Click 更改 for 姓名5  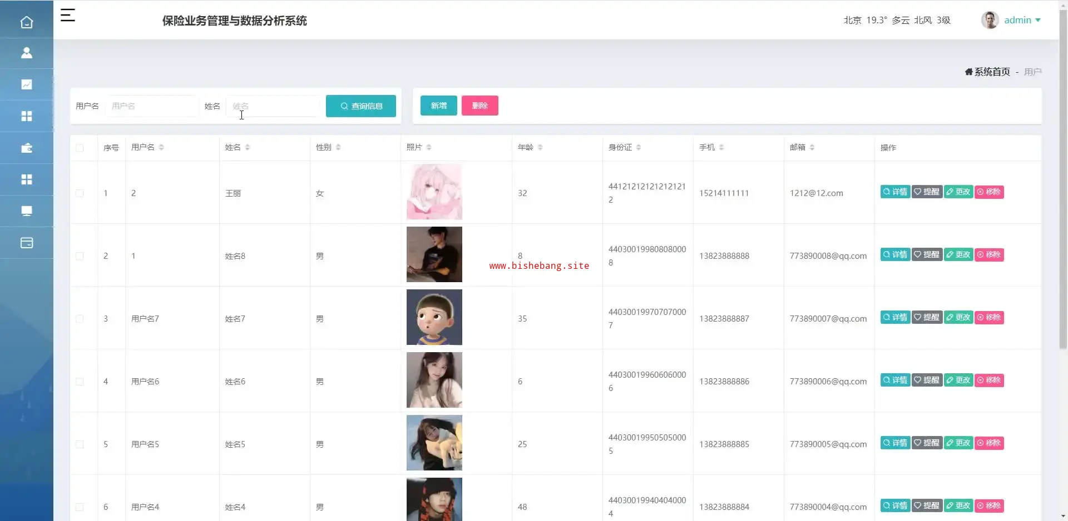pyautogui.click(x=958, y=443)
